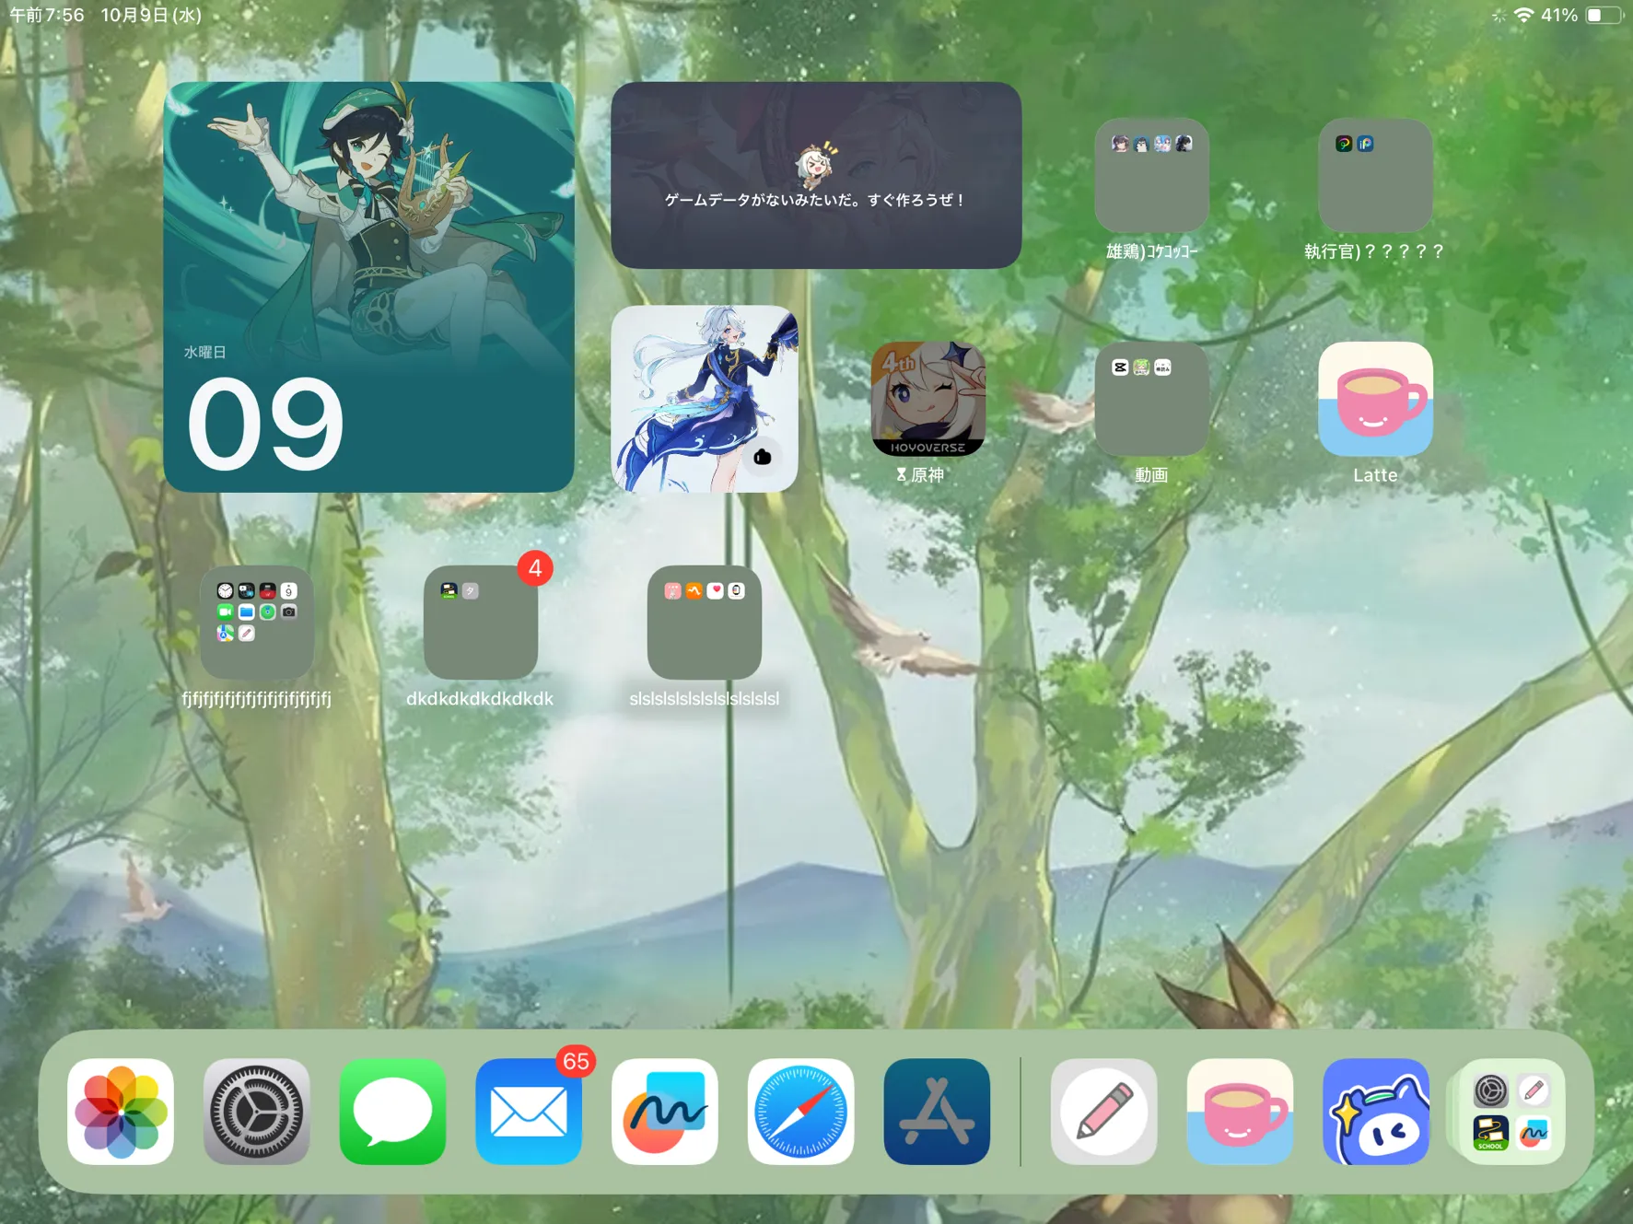Launch the Freeform app in the dock
1633x1224 pixels.
pyautogui.click(x=665, y=1111)
